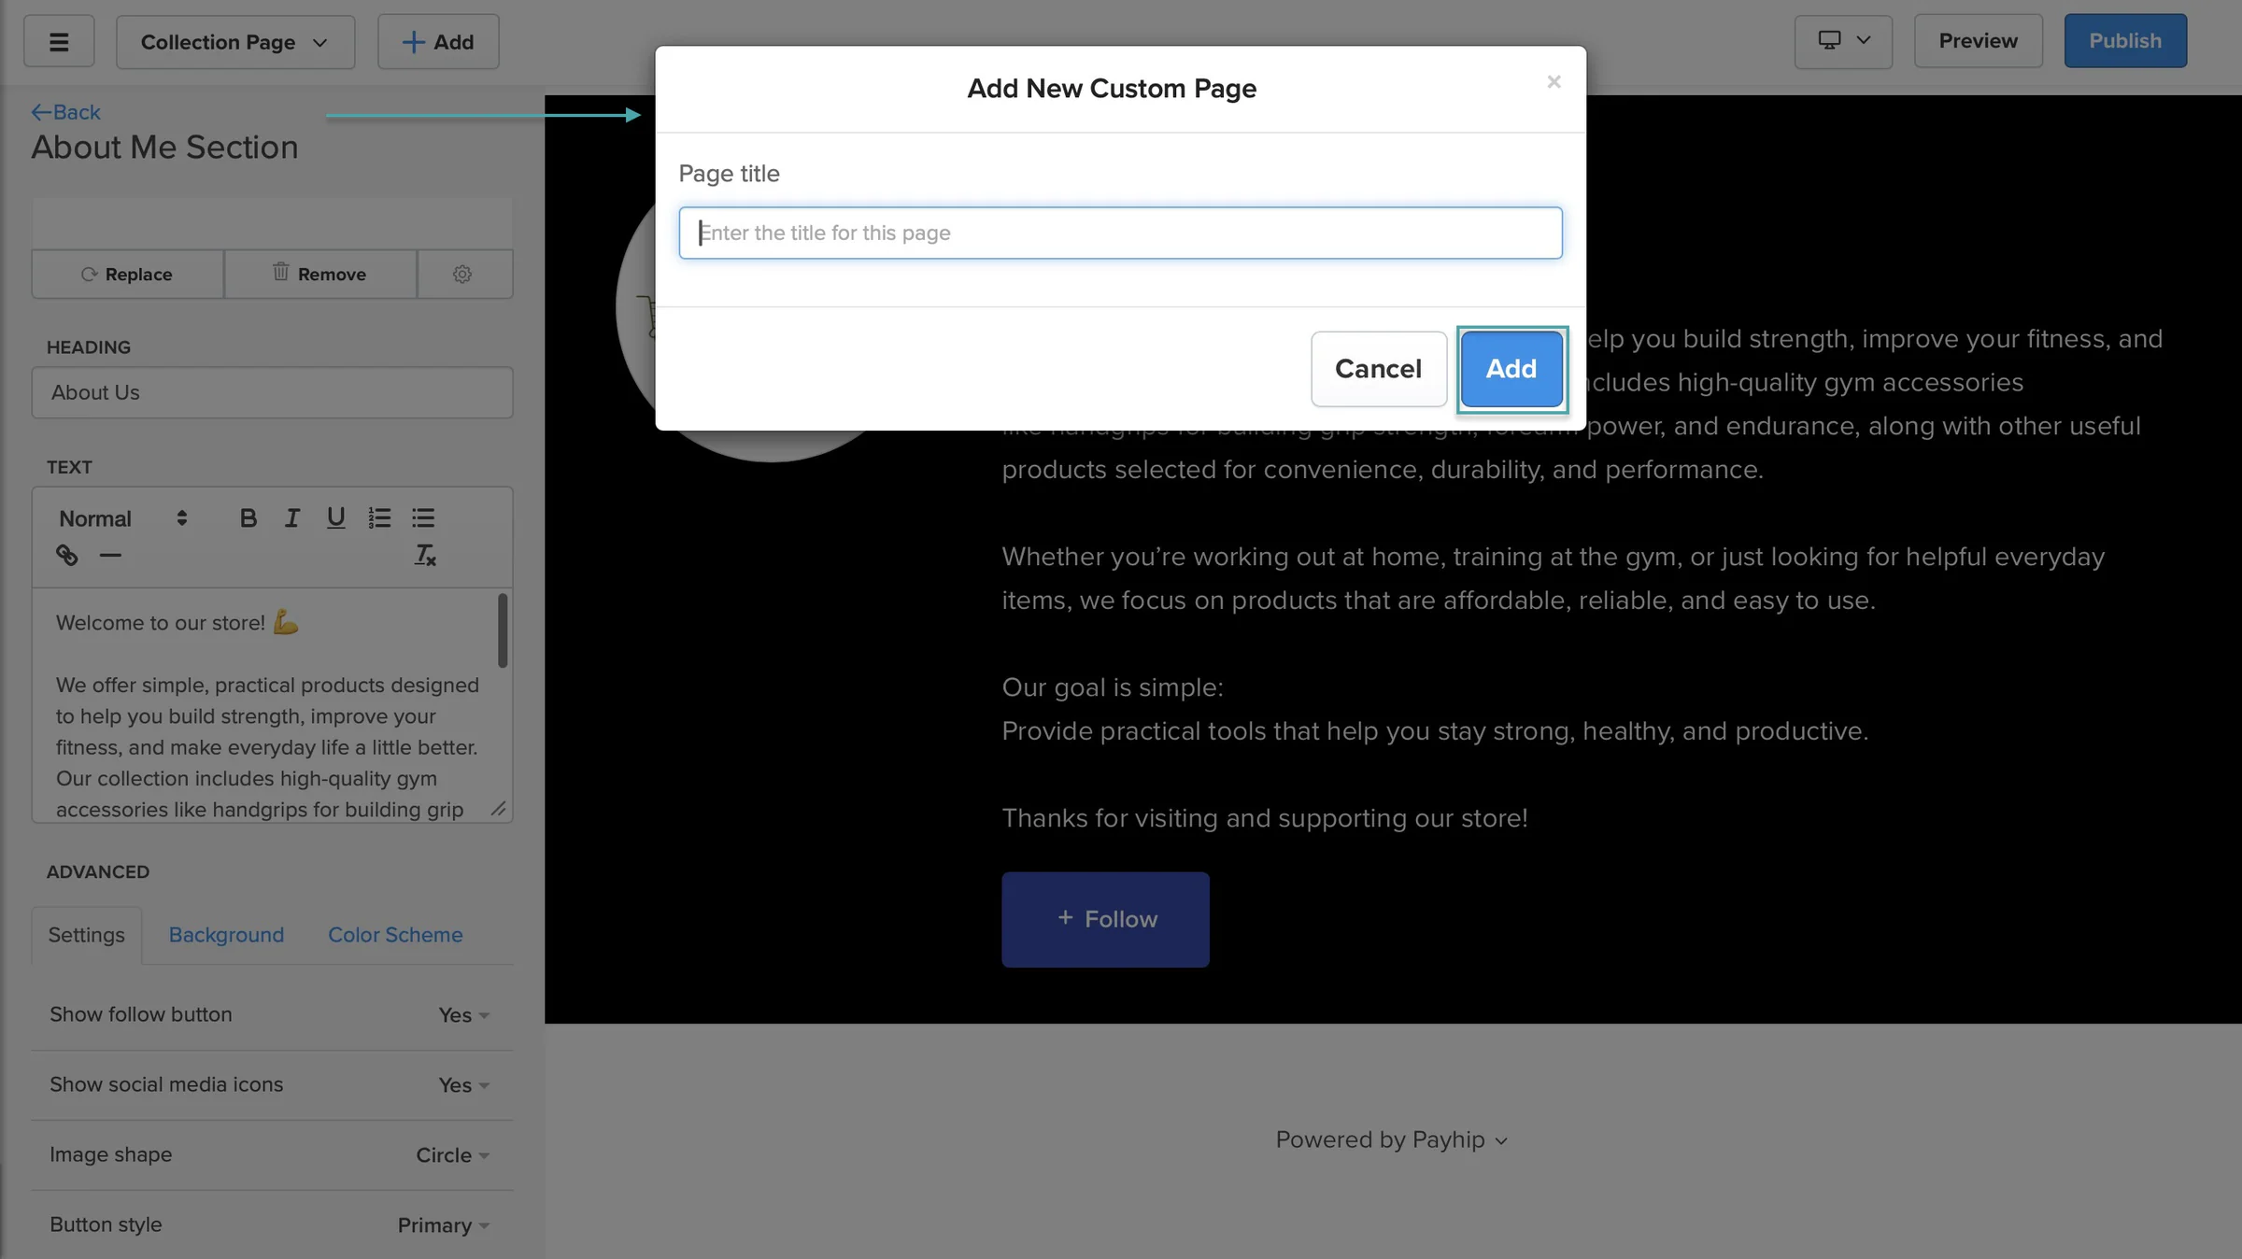
Task: Clear text formatting
Action: pyautogui.click(x=425, y=556)
